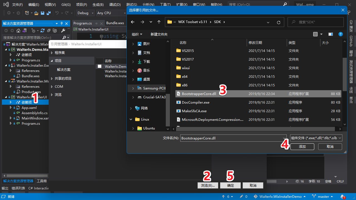The image size is (356, 200).
Task: Open the file type filter dropdown
Action: click(x=316, y=138)
